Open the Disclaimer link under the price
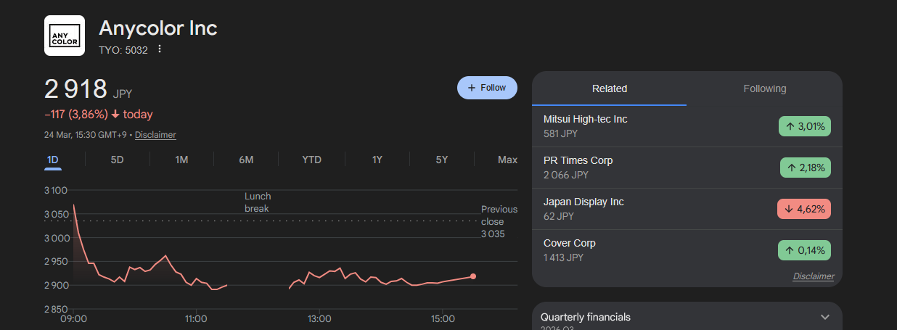 point(155,135)
